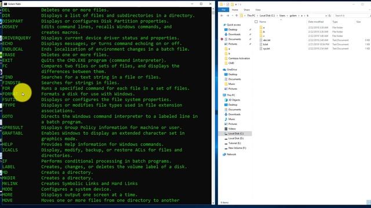Screen dimensions: 371x208
Task: Sort by the Date modified column header
Action: coord(315,22)
